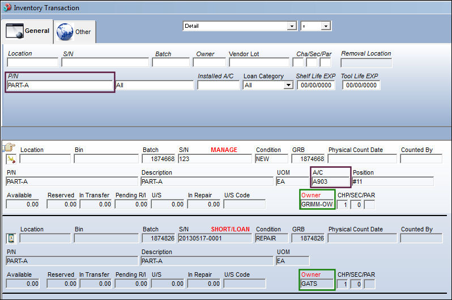Click S/N field showing 20130517-0001
Viewport: 452px width, 300px height.
[x=215, y=238]
